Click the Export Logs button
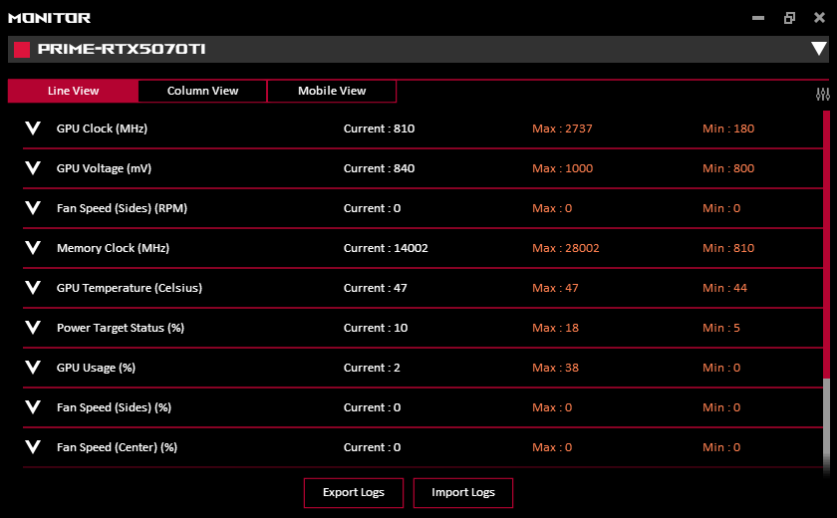This screenshot has height=518, width=837. click(354, 492)
